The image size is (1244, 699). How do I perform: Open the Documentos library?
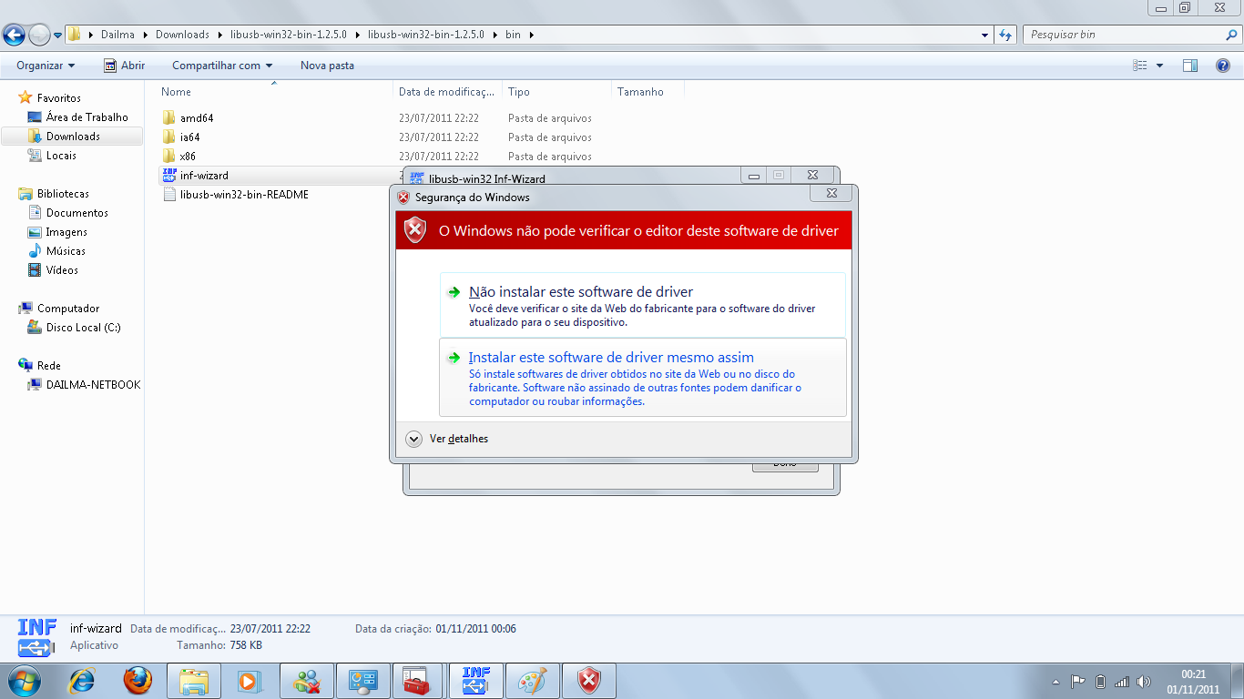pos(76,213)
